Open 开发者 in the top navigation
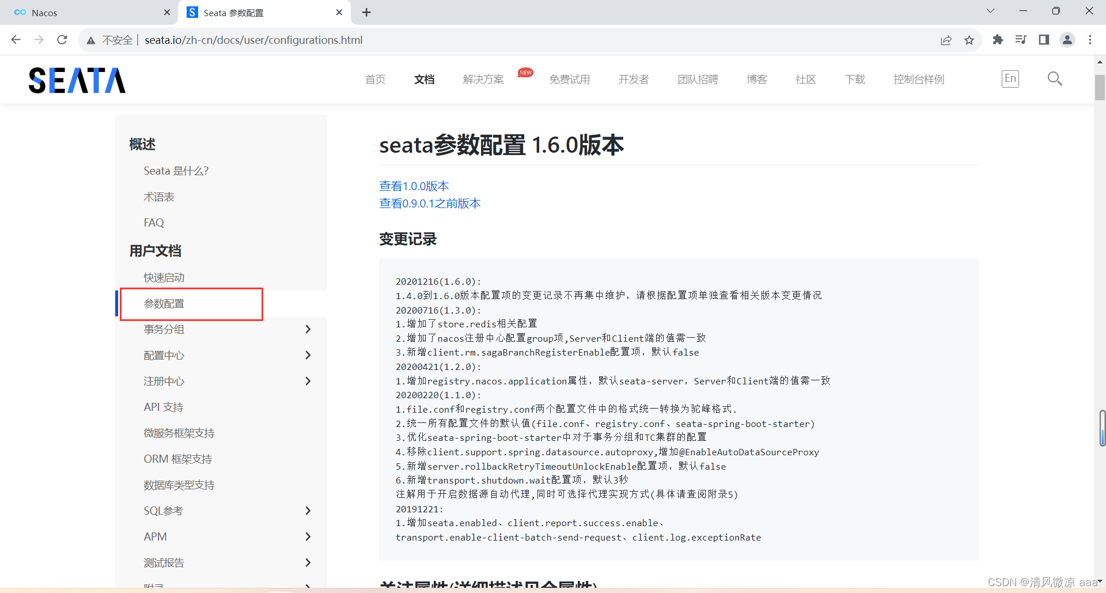Screen dimensions: 1106x593 [x=634, y=80]
